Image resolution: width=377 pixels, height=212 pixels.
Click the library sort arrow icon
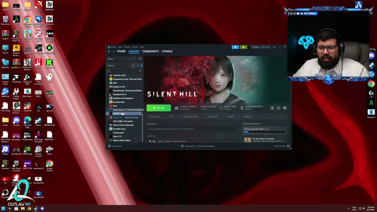133,65
